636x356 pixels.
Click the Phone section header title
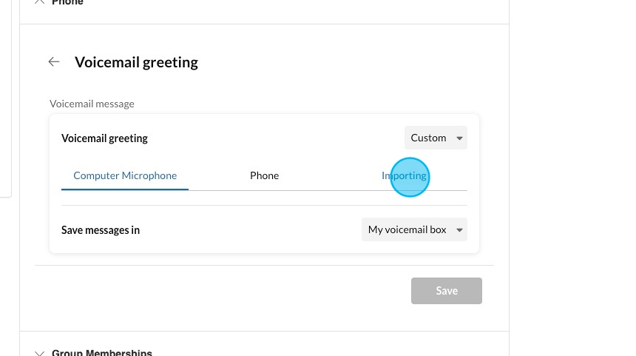(x=67, y=3)
